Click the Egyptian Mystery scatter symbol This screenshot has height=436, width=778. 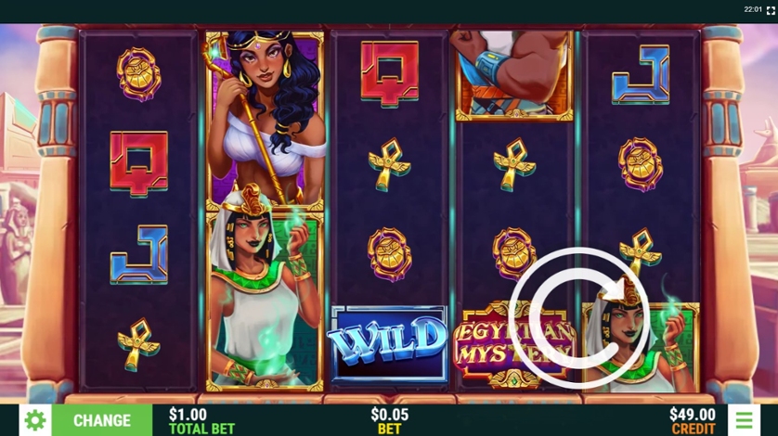tap(514, 344)
